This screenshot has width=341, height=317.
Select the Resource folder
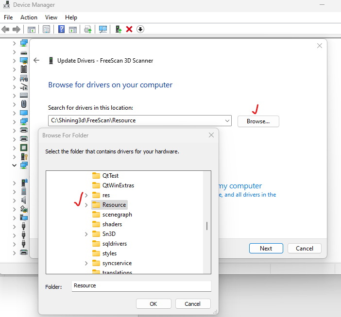pyautogui.click(x=109, y=205)
